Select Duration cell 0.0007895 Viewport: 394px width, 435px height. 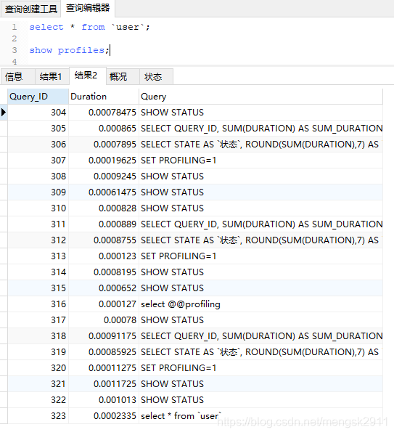tap(104, 145)
